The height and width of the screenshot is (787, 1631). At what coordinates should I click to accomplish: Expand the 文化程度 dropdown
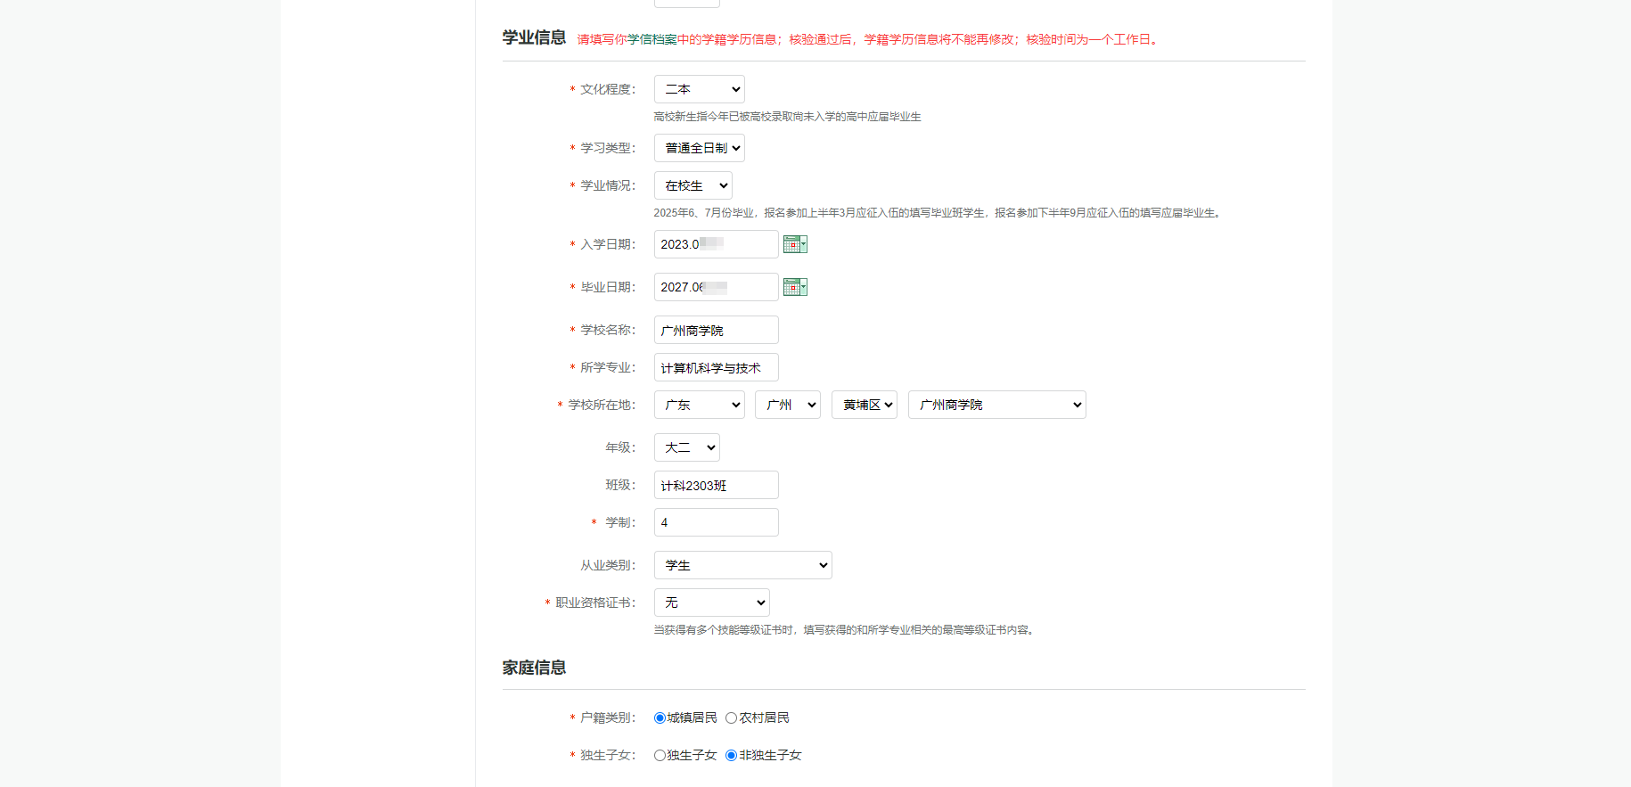699,89
